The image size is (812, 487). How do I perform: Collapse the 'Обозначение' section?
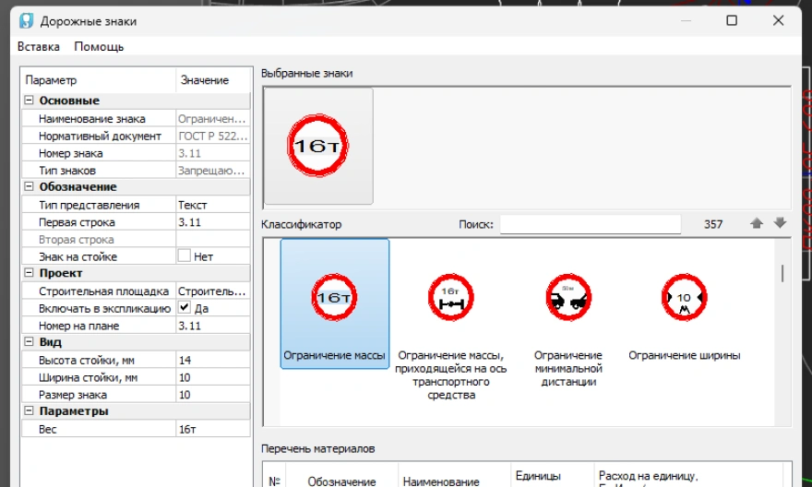coord(29,187)
